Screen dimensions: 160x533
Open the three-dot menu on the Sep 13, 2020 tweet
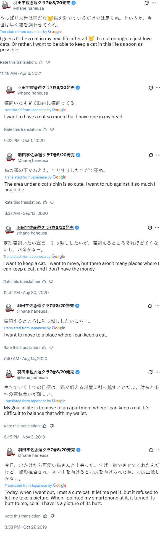click(158, 155)
